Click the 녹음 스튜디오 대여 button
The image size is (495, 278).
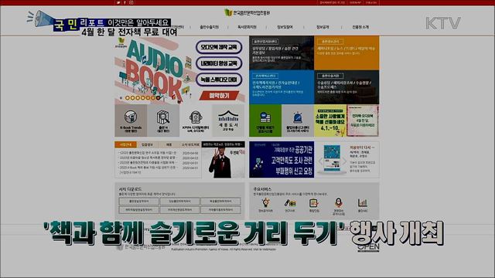[219, 80]
